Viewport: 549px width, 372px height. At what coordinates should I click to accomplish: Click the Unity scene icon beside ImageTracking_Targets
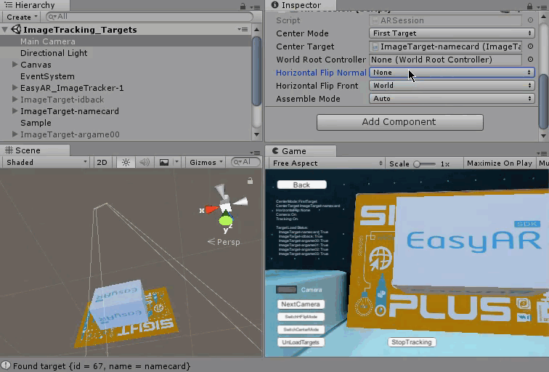click(x=16, y=29)
